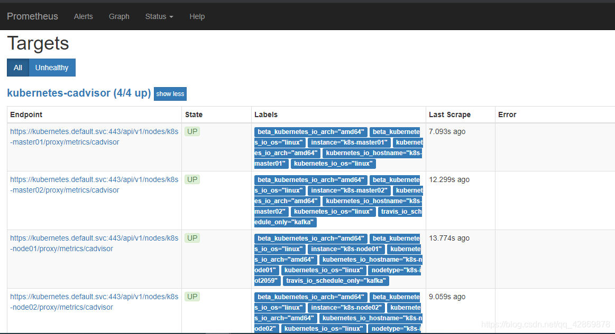
Task: Go to the Alerts page
Action: (84, 16)
